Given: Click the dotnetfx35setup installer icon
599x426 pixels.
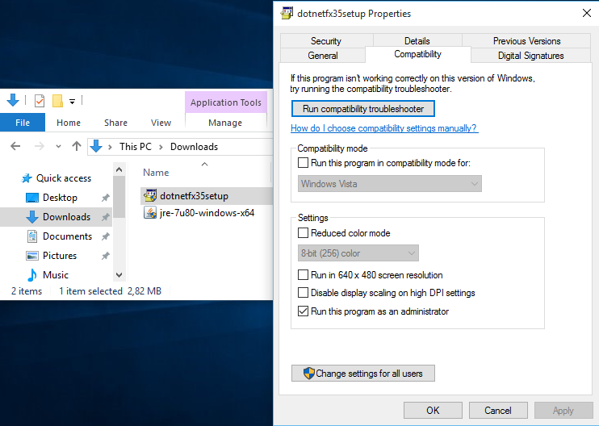Looking at the screenshot, I should point(150,196).
